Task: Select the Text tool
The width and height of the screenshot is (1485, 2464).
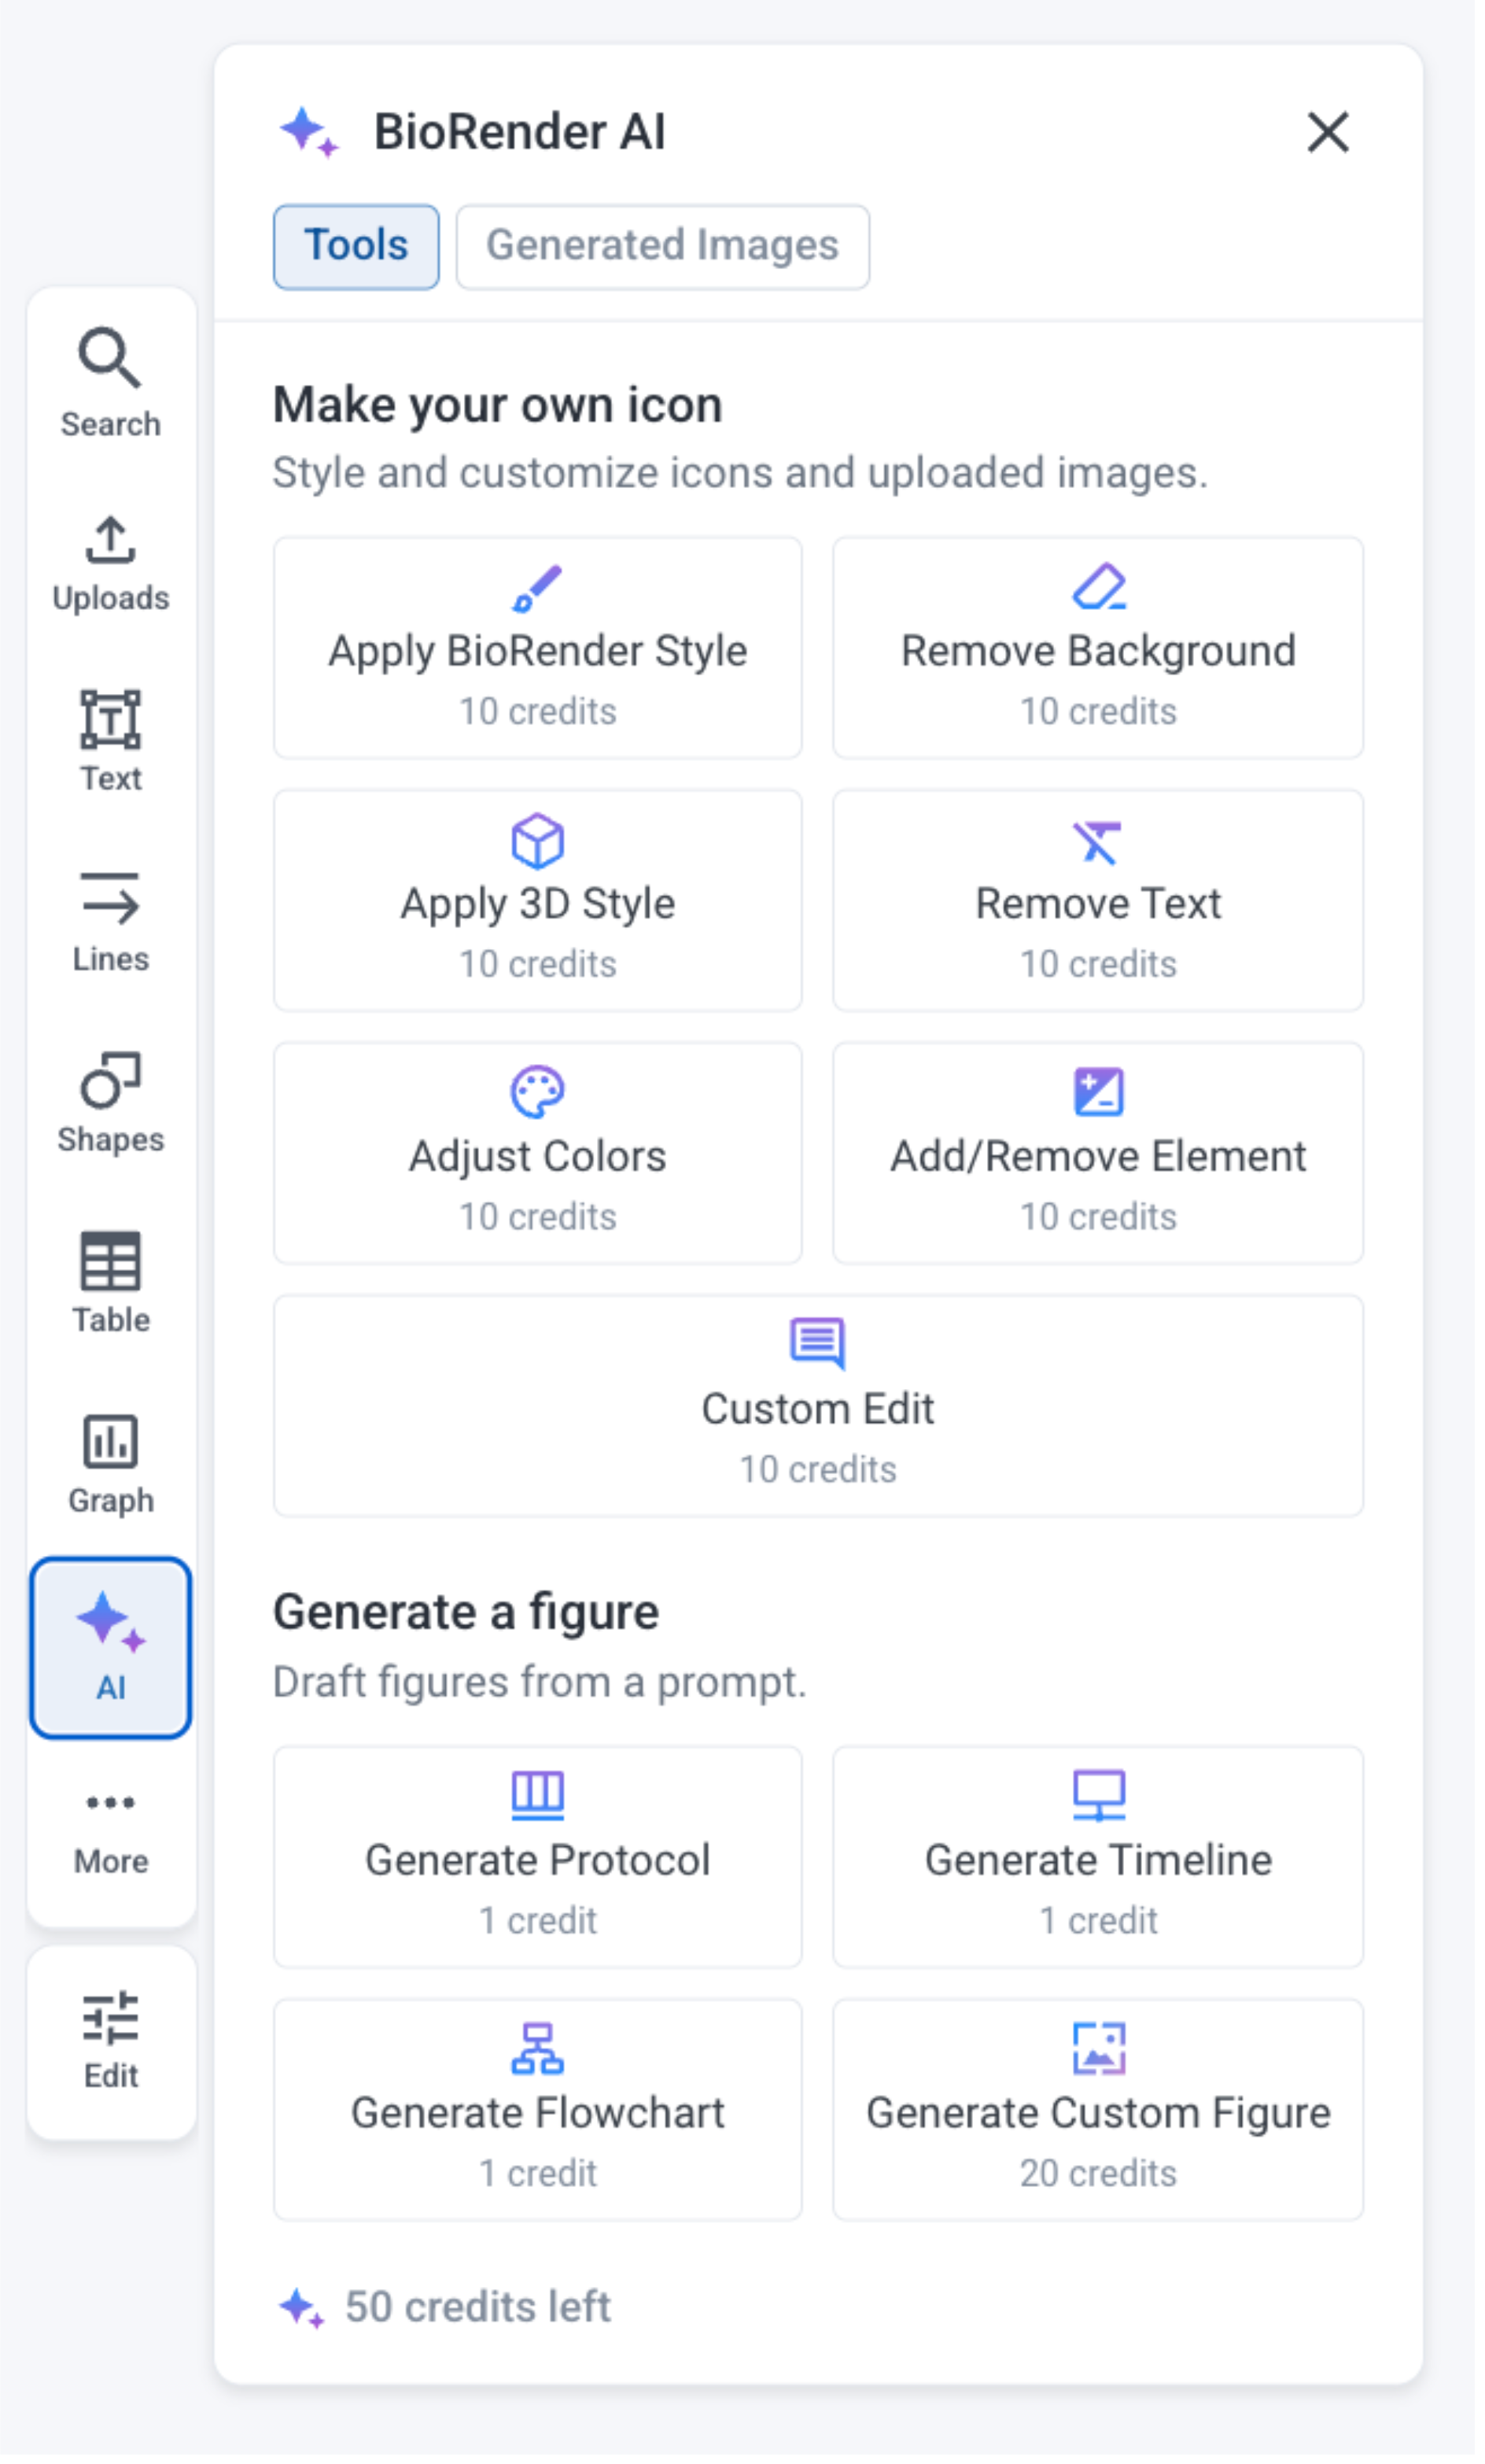Action: pyautogui.click(x=110, y=741)
